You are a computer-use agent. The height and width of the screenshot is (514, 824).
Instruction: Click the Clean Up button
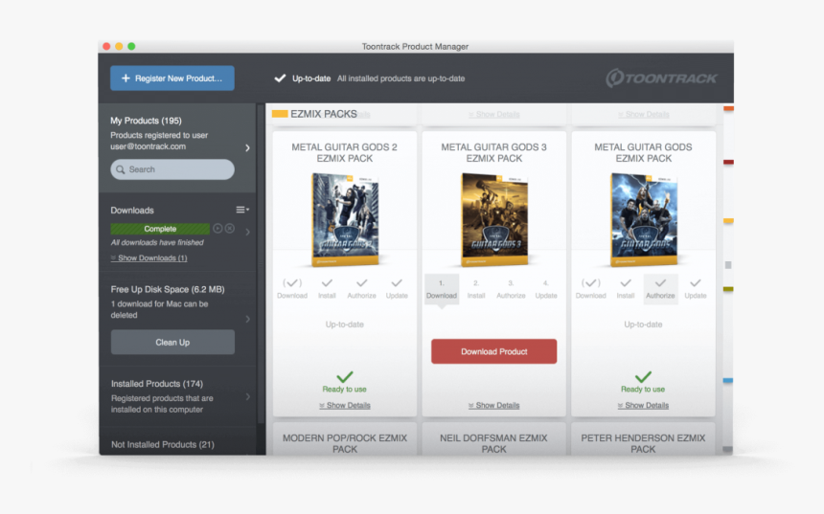[x=172, y=343]
